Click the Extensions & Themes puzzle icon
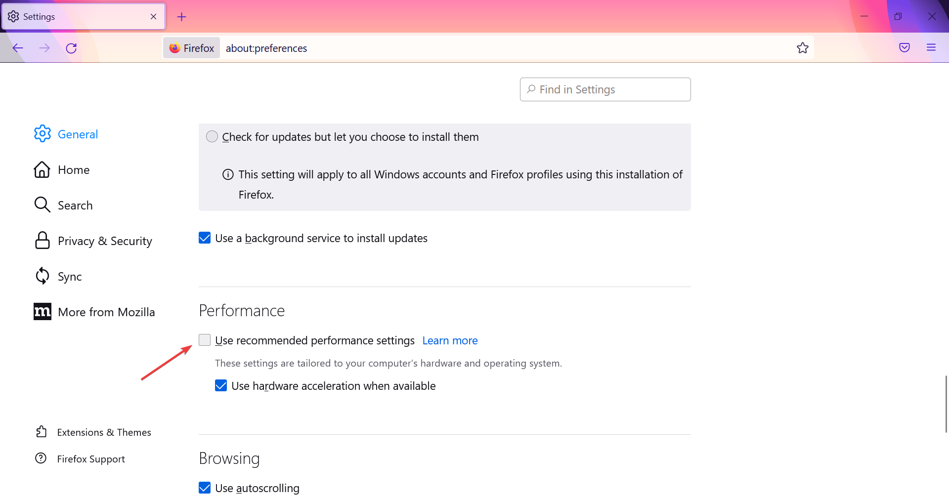 coord(42,432)
